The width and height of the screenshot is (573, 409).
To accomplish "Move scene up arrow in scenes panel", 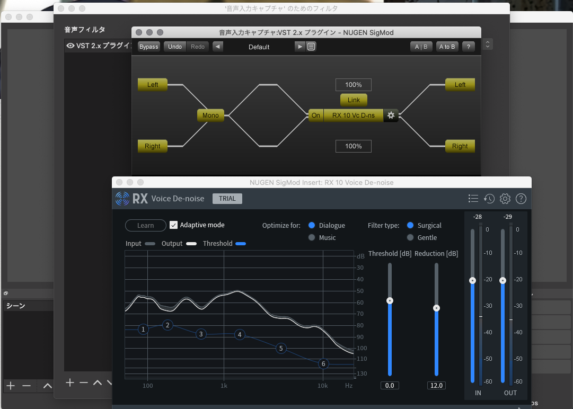I will point(48,386).
